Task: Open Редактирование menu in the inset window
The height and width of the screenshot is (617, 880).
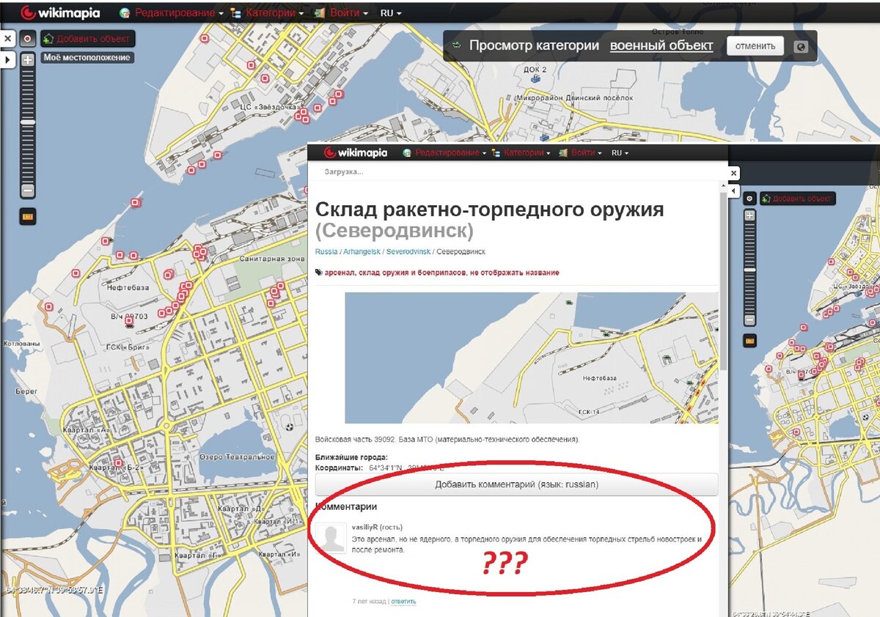Action: [x=444, y=152]
